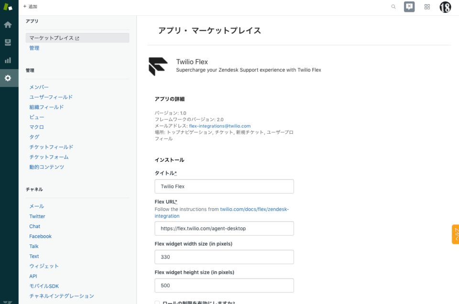Select the Views ticket stack icon

point(7,42)
